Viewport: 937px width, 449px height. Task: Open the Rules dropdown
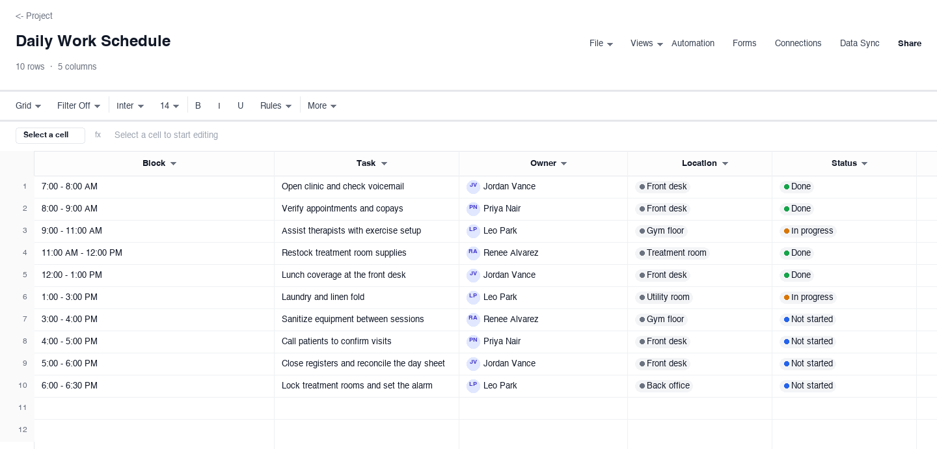pyautogui.click(x=276, y=106)
